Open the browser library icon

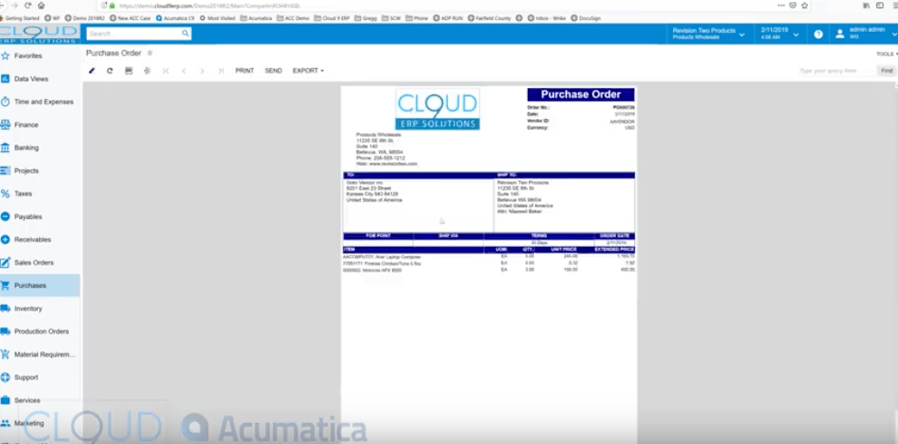866,5
